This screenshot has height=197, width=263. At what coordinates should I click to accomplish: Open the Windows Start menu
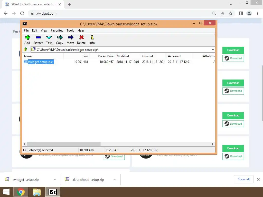tap(6, 192)
